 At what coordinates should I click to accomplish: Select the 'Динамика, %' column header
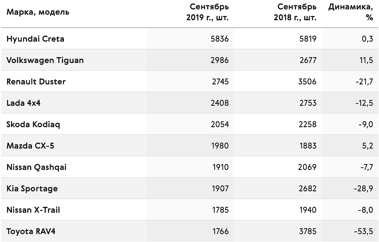point(351,12)
